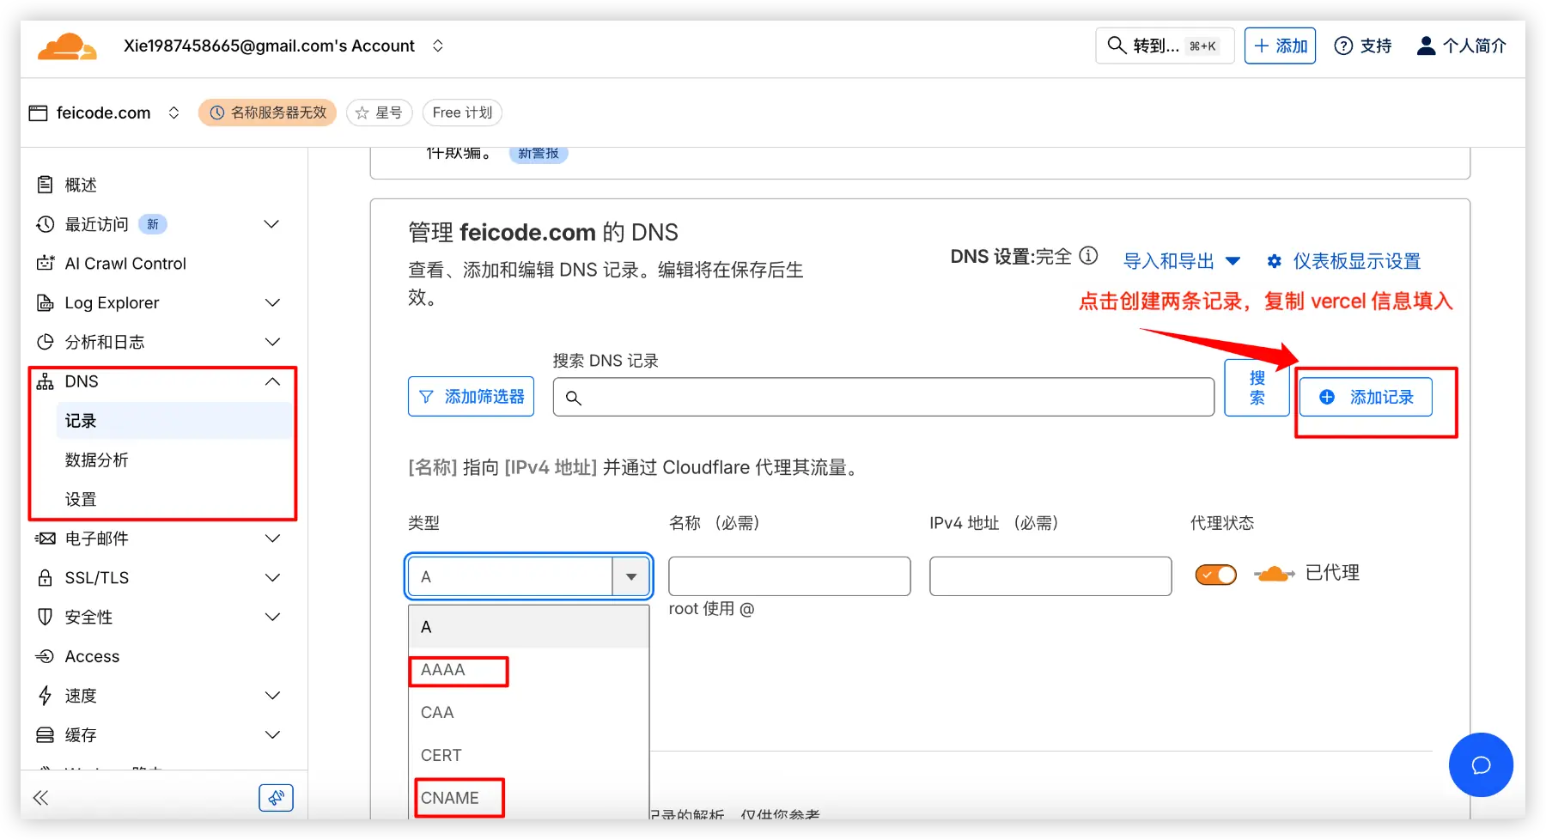This screenshot has width=1546, height=840.
Task: Click the 添加筛选器 button
Action: click(x=471, y=397)
